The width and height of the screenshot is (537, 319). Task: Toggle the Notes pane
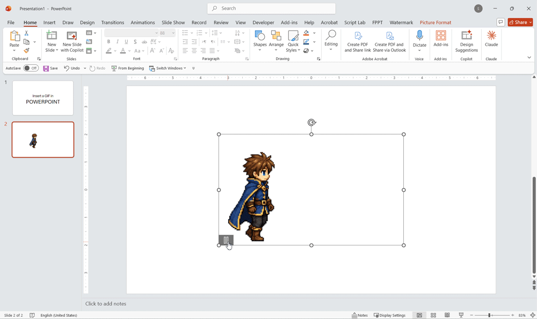360,315
